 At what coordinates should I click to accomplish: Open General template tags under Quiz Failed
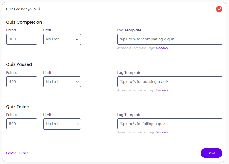click(x=162, y=133)
